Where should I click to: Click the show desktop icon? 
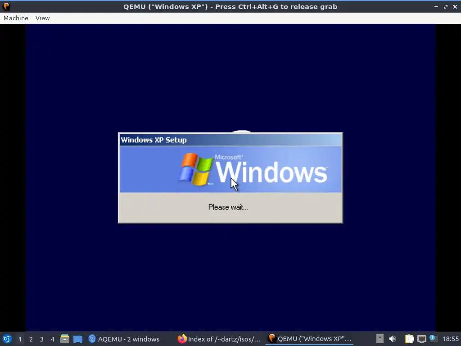pos(78,339)
